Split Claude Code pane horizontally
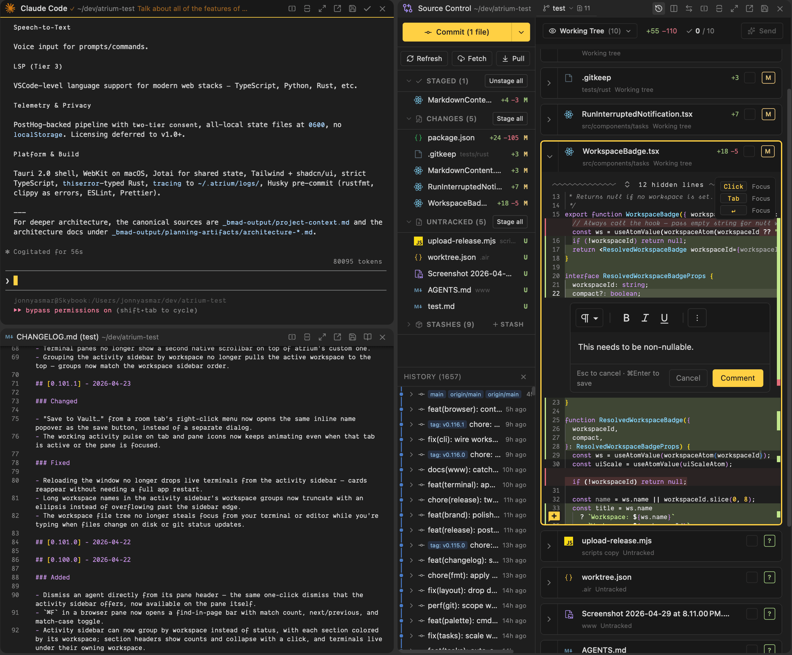 point(307,8)
